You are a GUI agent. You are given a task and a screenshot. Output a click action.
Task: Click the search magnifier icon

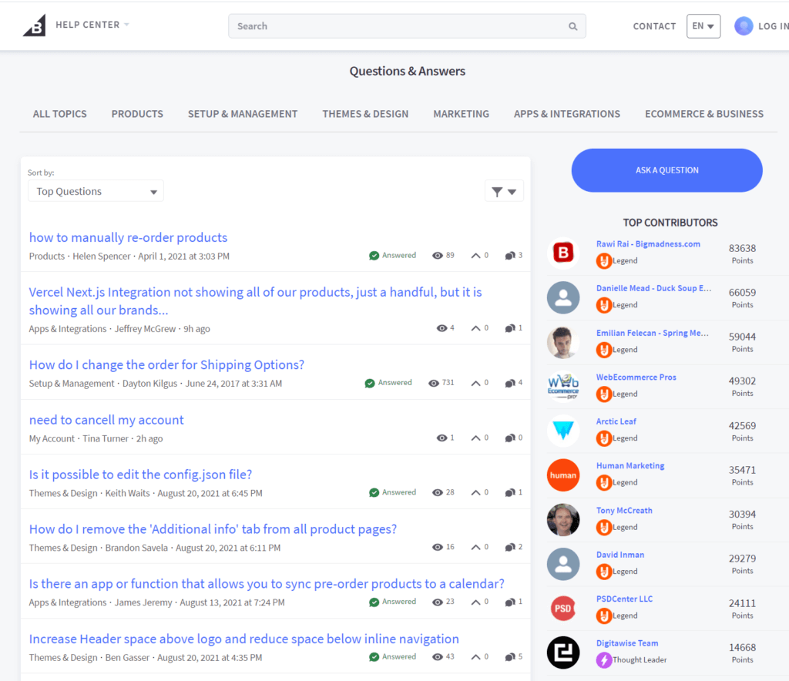572,26
